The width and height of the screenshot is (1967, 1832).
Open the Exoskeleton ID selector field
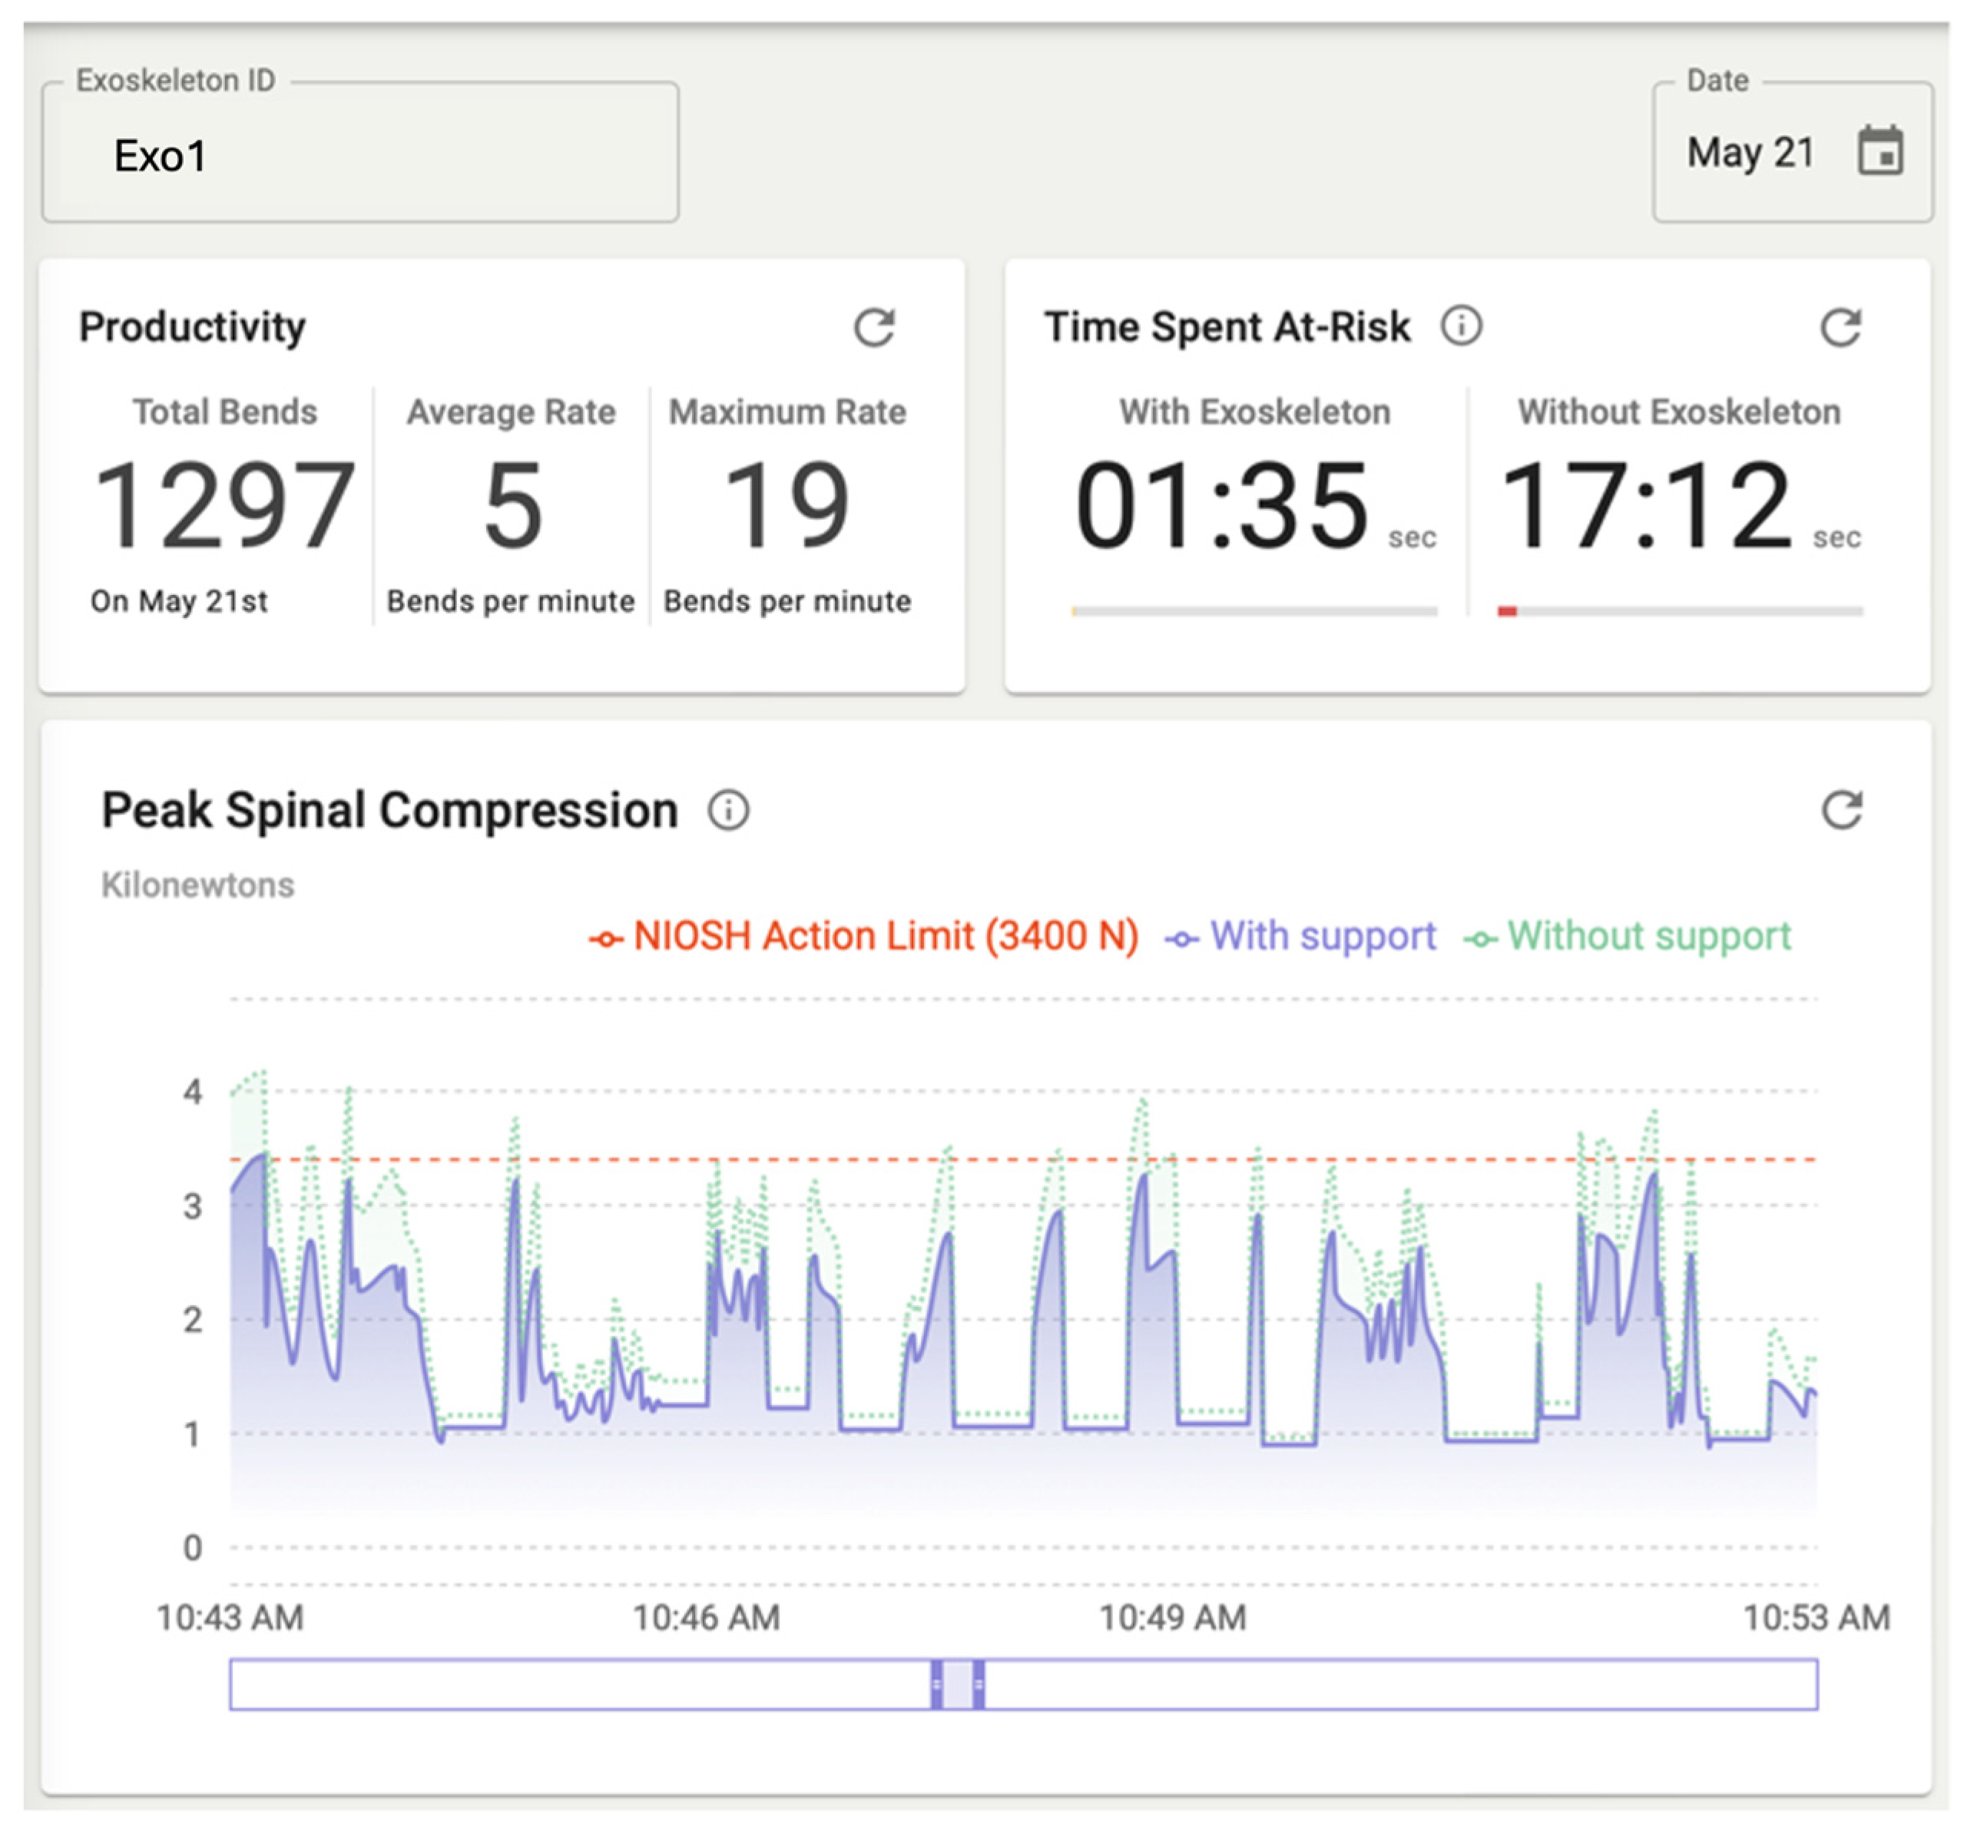coord(360,151)
